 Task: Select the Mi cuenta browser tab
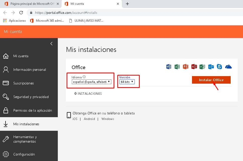pos(91,4)
